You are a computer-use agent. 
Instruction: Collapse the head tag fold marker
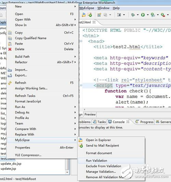point(81,41)
